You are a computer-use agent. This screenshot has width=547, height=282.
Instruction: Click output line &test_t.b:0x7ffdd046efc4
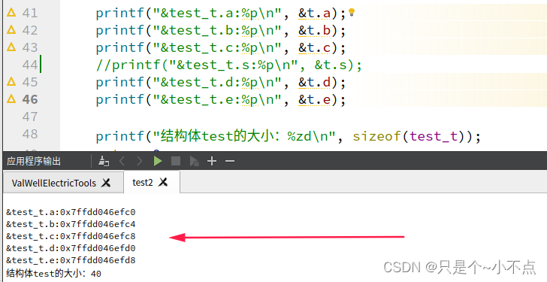[71, 224]
